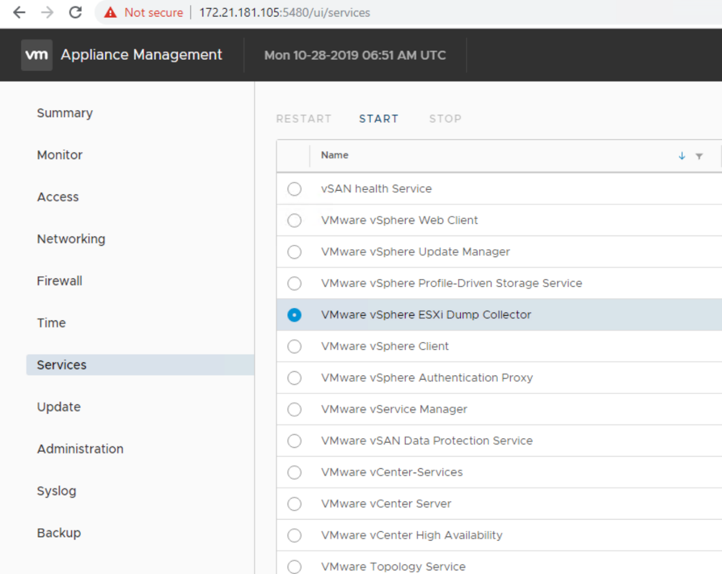The image size is (722, 574).
Task: Click the RESTART button
Action: pyautogui.click(x=304, y=119)
